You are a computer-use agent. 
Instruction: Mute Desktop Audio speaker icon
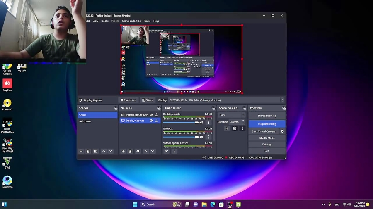[x=201, y=123]
